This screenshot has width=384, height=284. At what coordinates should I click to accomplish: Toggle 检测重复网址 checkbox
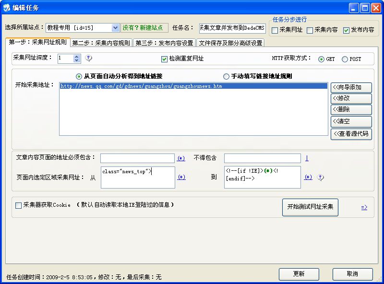pyautogui.click(x=164, y=59)
